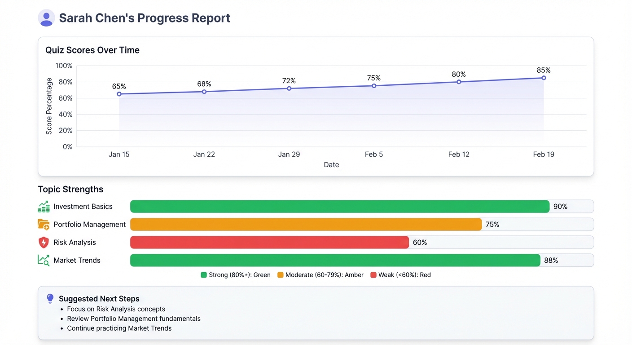Click the 'Suggested Next Steps' heading

pos(99,299)
